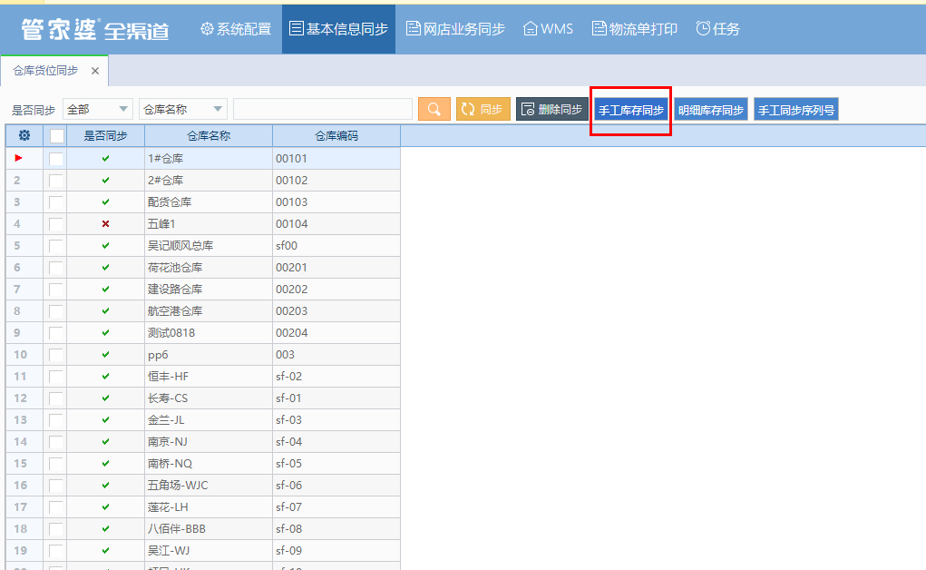Sort by 仓库编码 column header
The height and width of the screenshot is (570, 926).
click(x=336, y=136)
